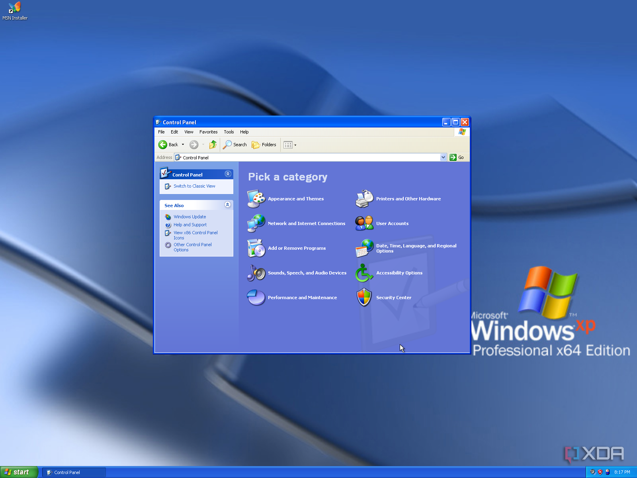Click the Performance and Maintenance text link

(303, 298)
